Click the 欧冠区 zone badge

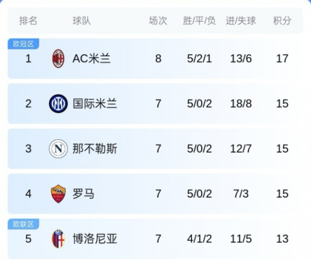(23, 44)
